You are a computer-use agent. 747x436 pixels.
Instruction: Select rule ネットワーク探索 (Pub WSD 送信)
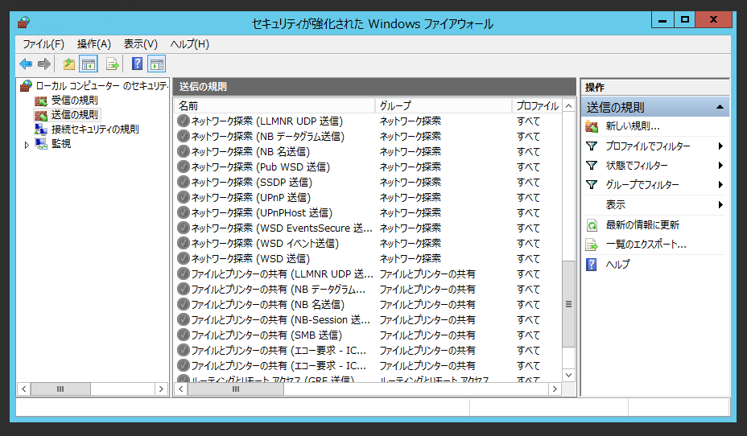(261, 167)
